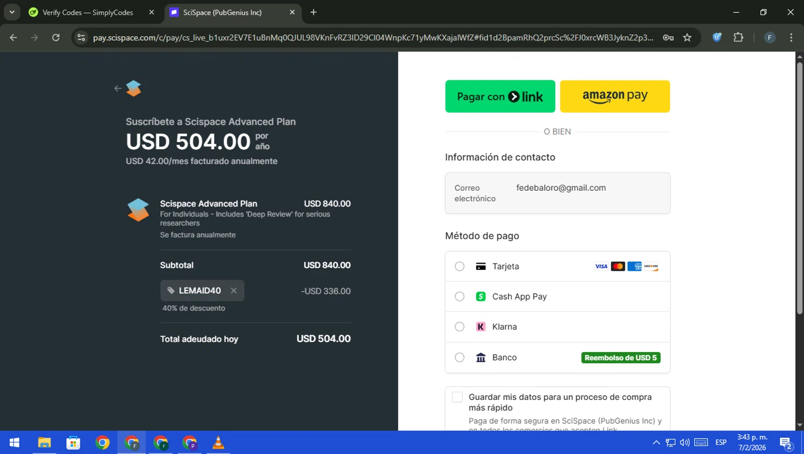Click the Discover card logo
Viewport: 804px width, 454px height.
pyautogui.click(x=651, y=266)
